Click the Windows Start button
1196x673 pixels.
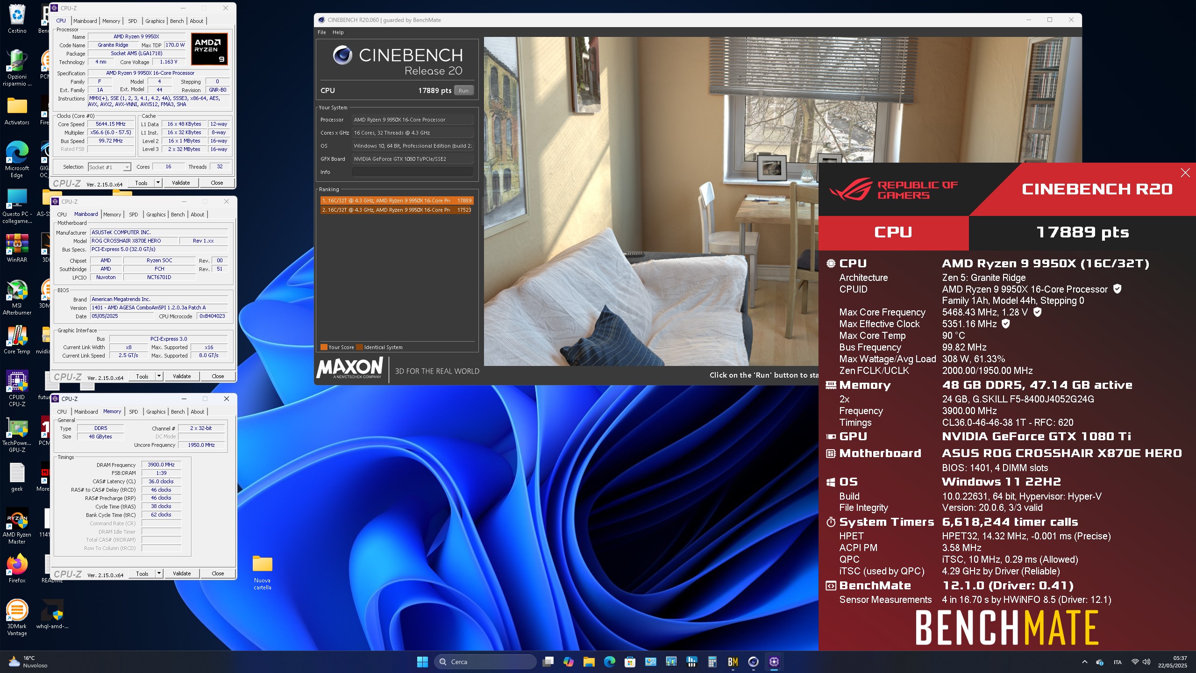pos(422,662)
